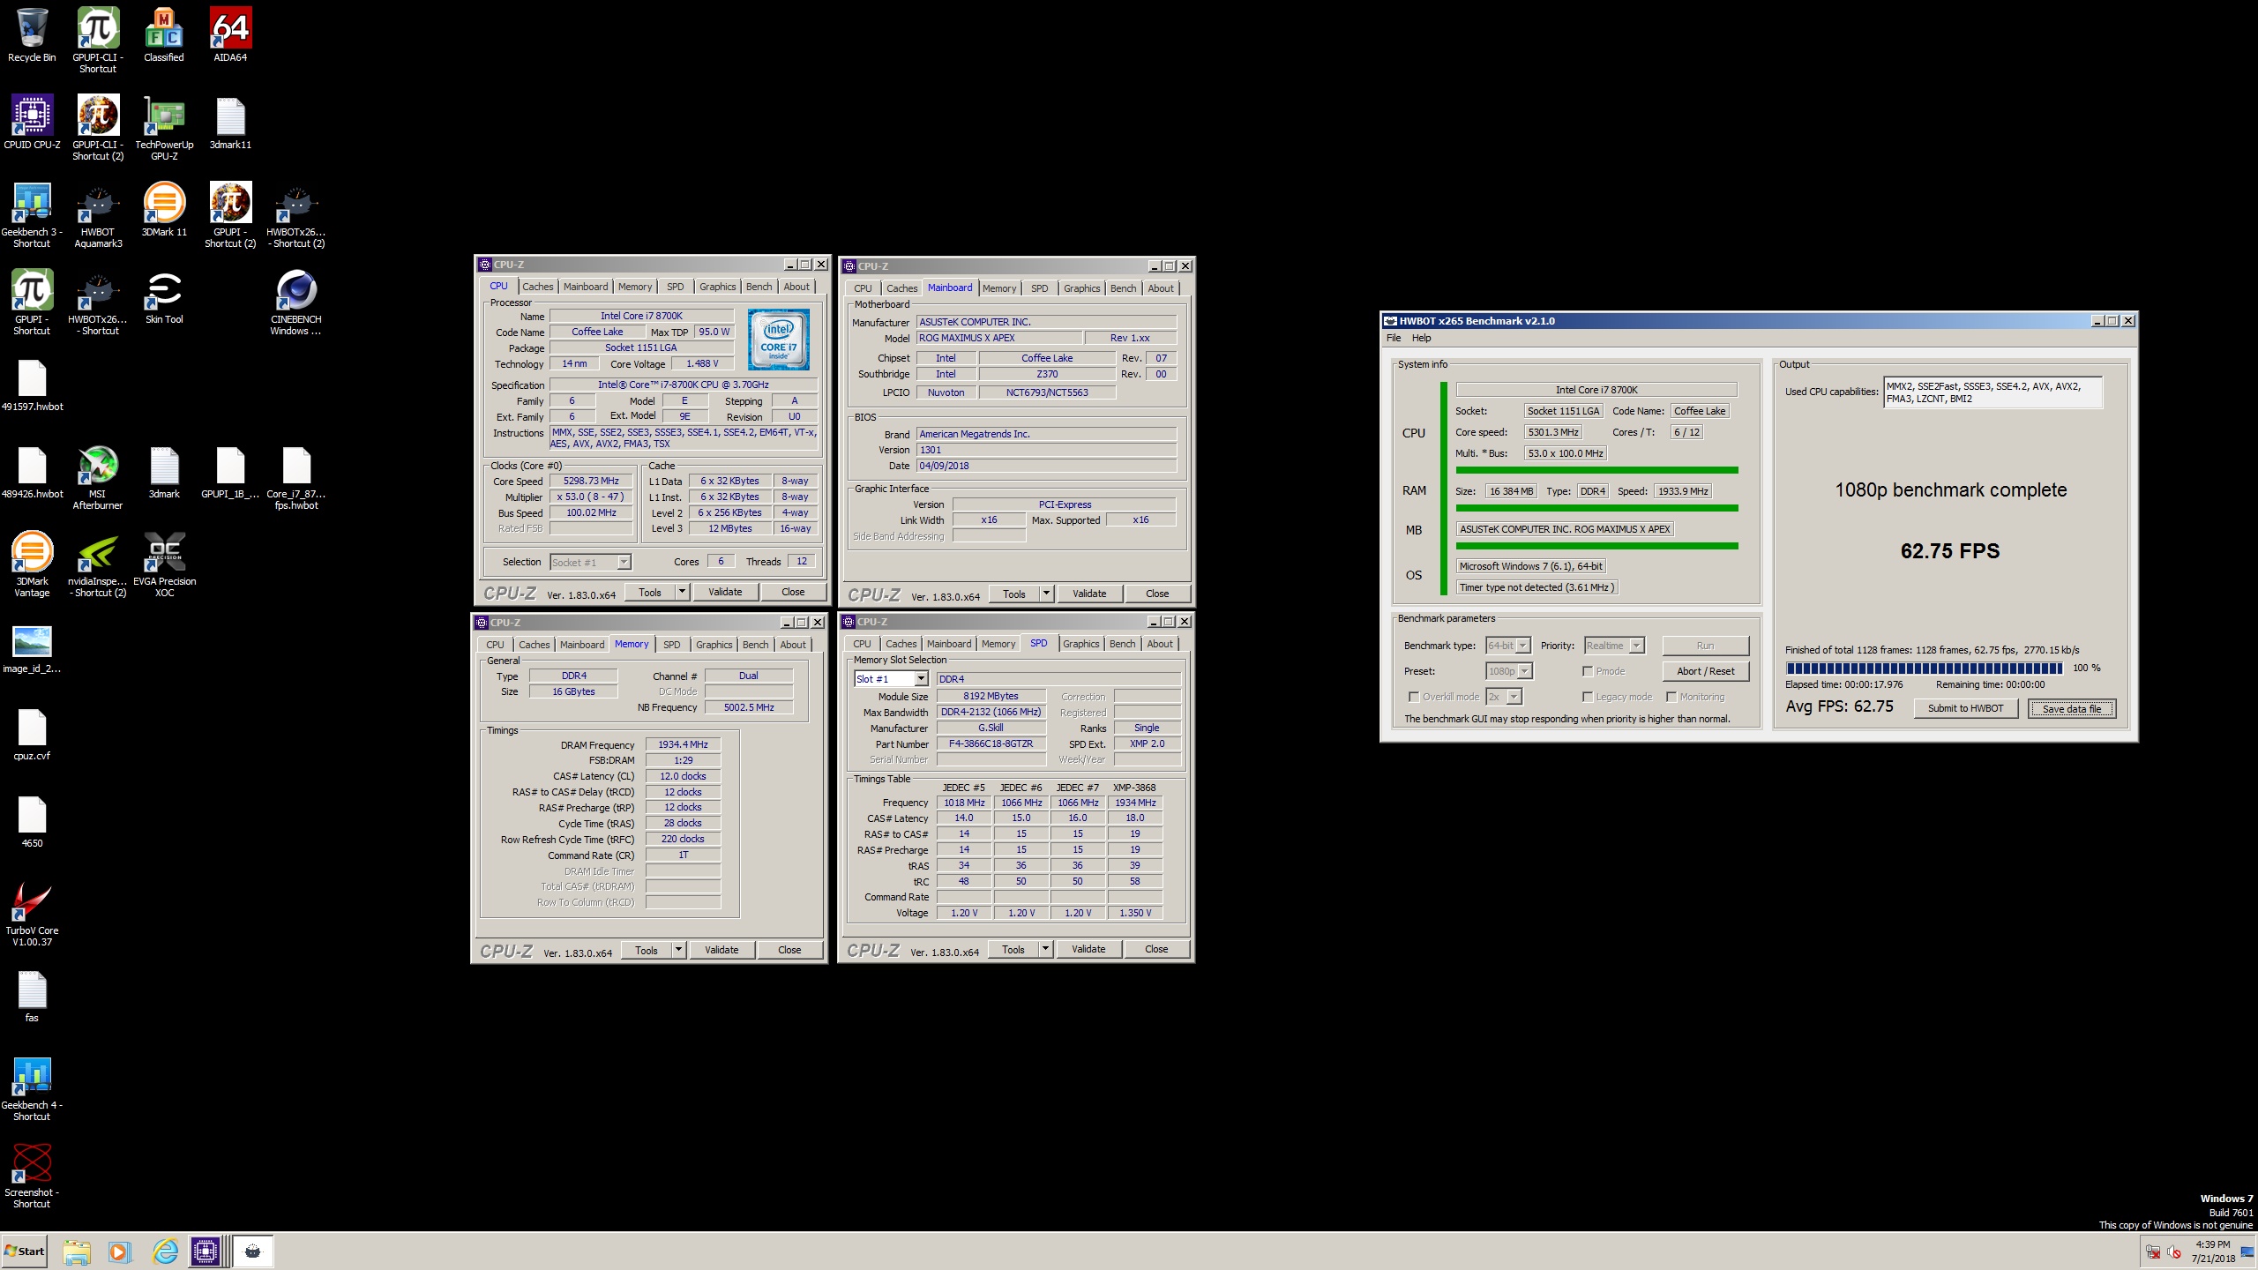Click the benchmark progress bar at 100%

[1924, 669]
